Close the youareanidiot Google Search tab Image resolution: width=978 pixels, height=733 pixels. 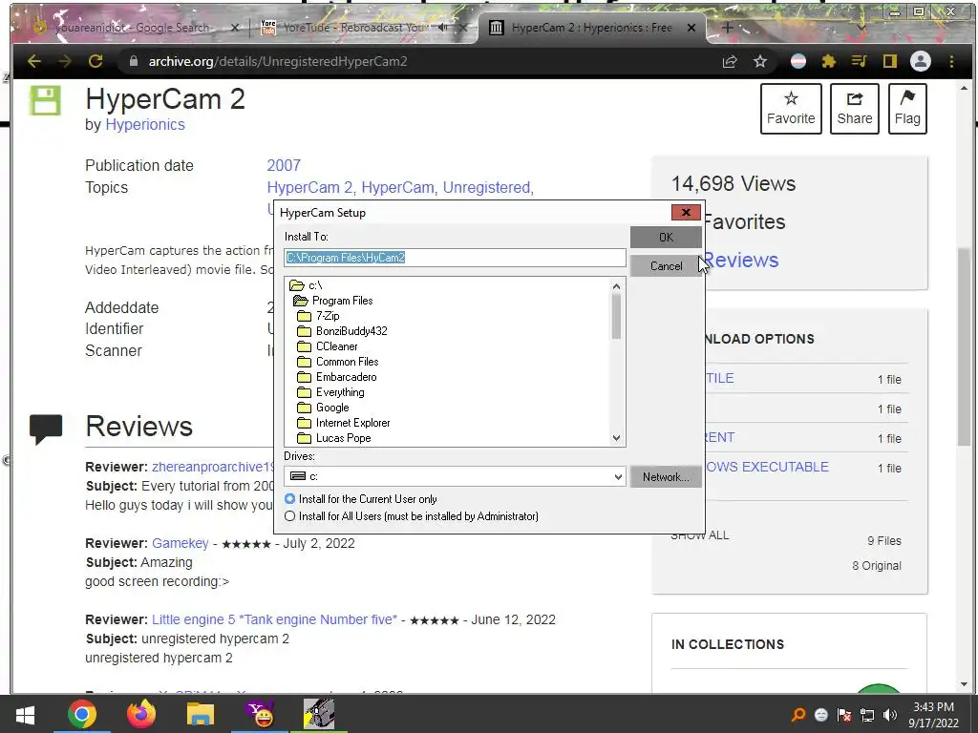[x=235, y=28]
